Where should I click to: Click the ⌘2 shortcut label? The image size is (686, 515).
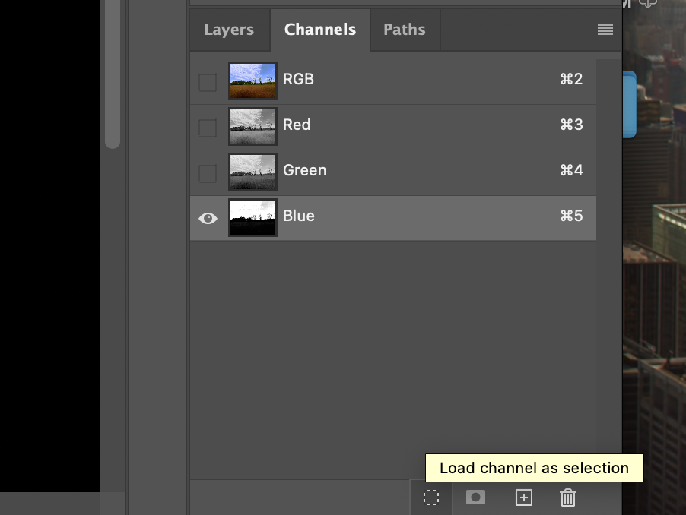[x=571, y=79]
